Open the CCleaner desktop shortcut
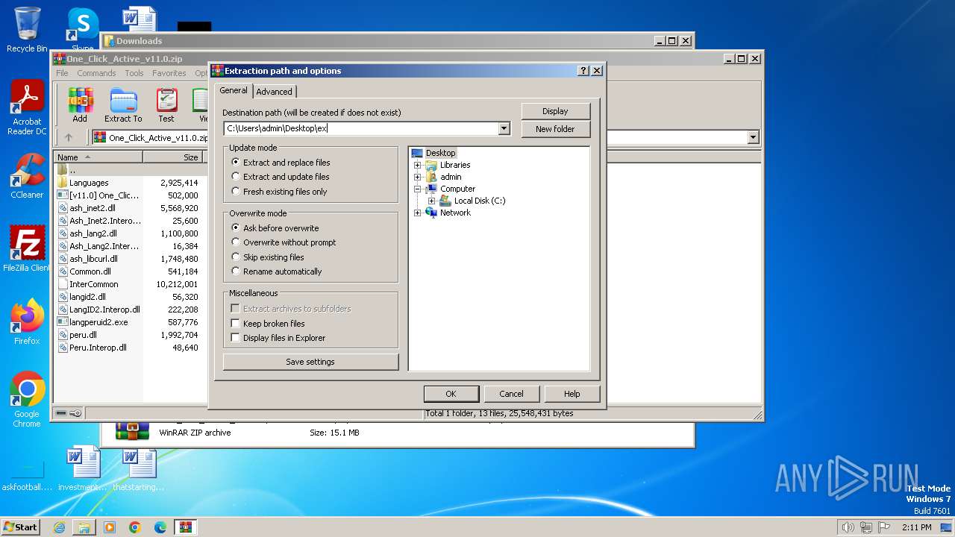Screen dimensions: 955x537 pyautogui.click(x=27, y=177)
